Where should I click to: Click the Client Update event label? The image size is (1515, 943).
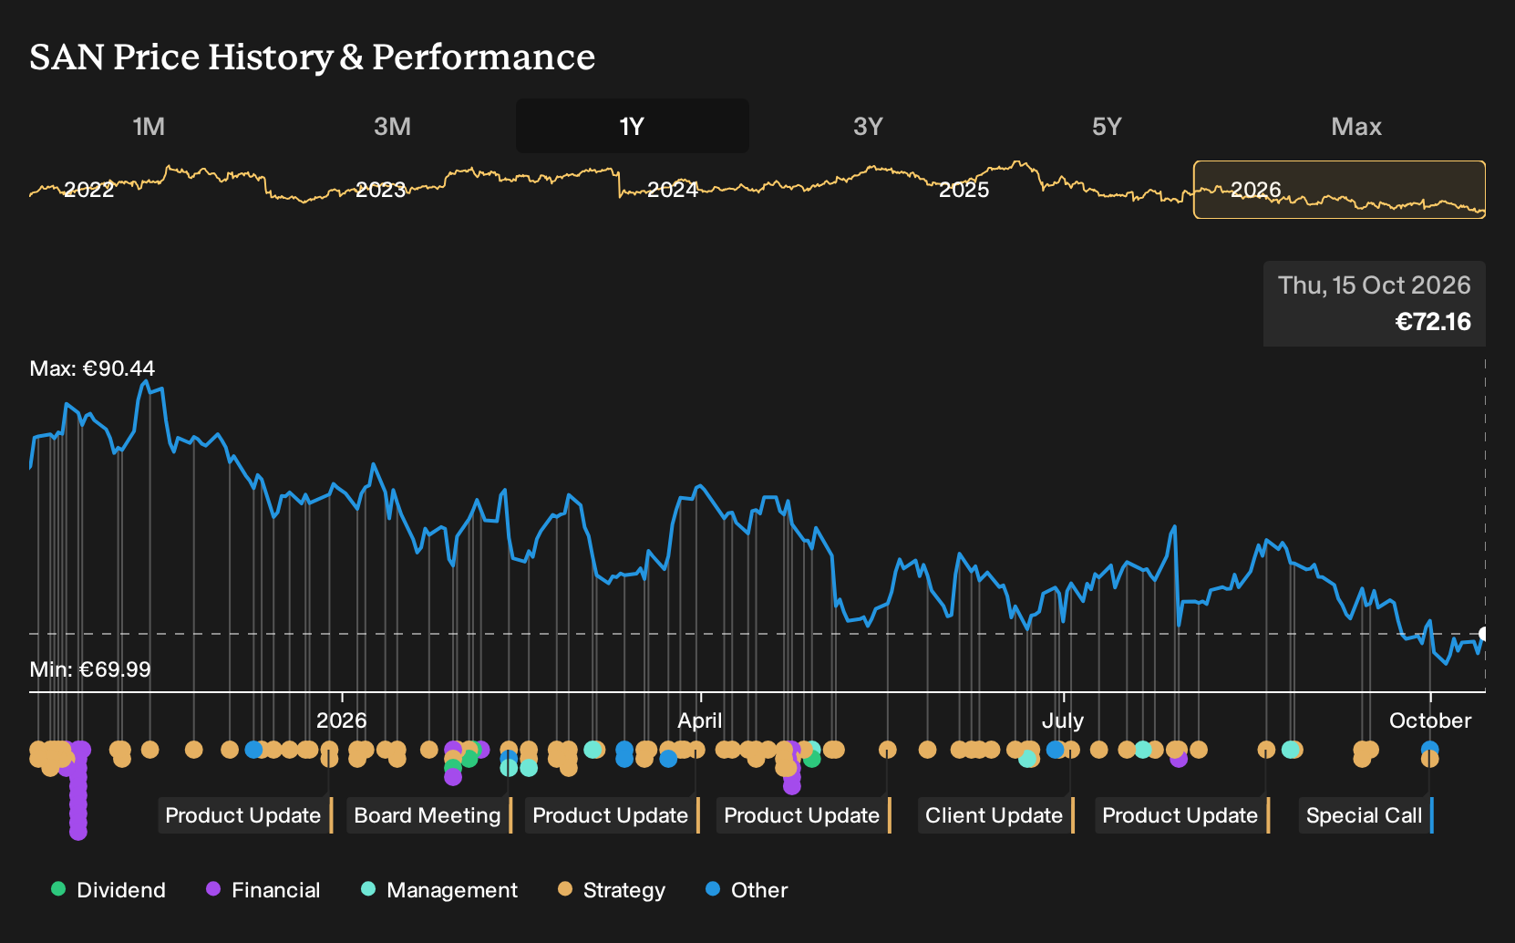[995, 815]
